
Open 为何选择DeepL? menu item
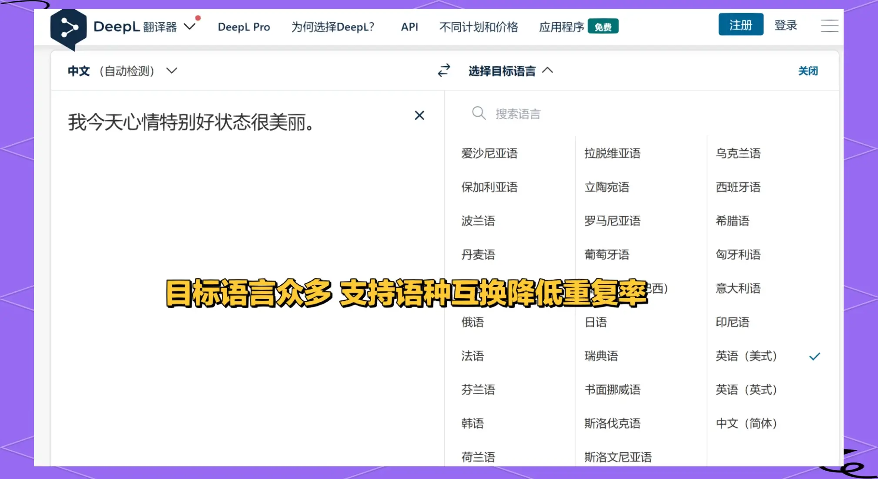333,27
